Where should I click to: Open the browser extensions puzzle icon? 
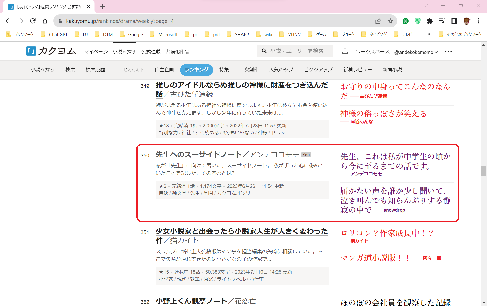tap(430, 21)
